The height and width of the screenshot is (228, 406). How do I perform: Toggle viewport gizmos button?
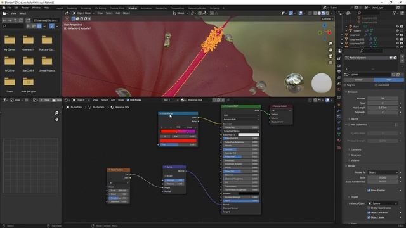[291, 13]
